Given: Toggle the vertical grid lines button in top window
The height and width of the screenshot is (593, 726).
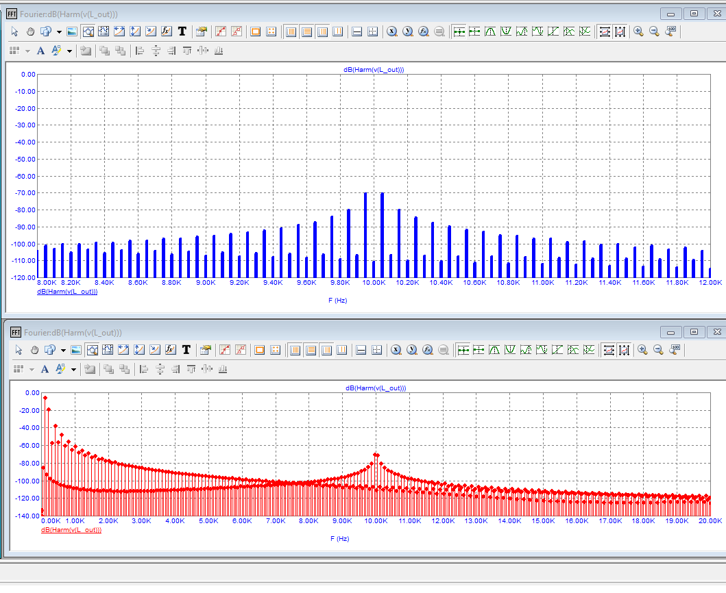Looking at the screenshot, I should tap(291, 31).
